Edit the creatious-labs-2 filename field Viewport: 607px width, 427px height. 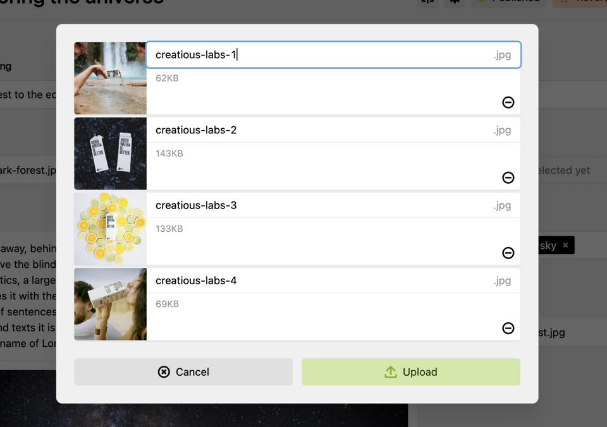333,130
